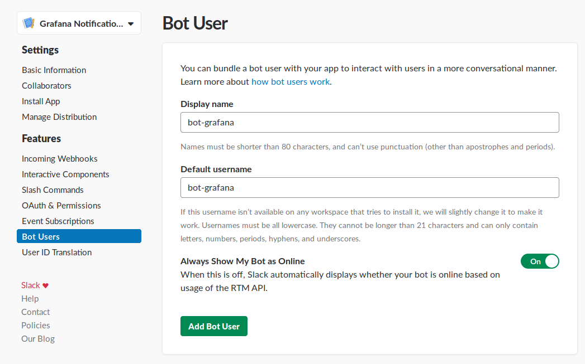This screenshot has width=585, height=364.
Task: Click the 'When this is off' description text
Action: [x=340, y=282]
